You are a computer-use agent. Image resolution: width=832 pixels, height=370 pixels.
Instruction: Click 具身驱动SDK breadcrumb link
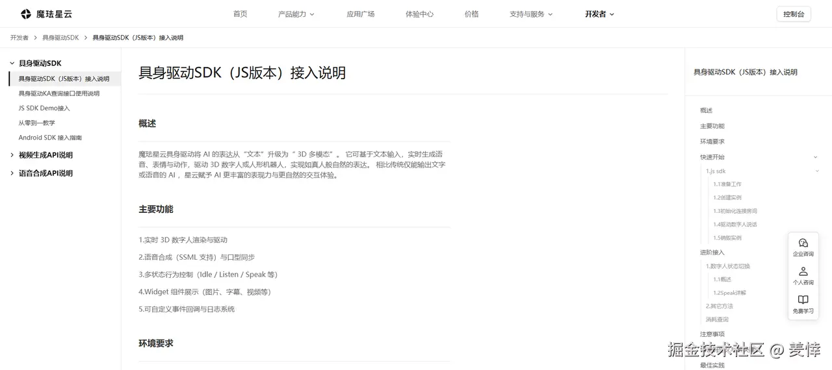pos(60,38)
